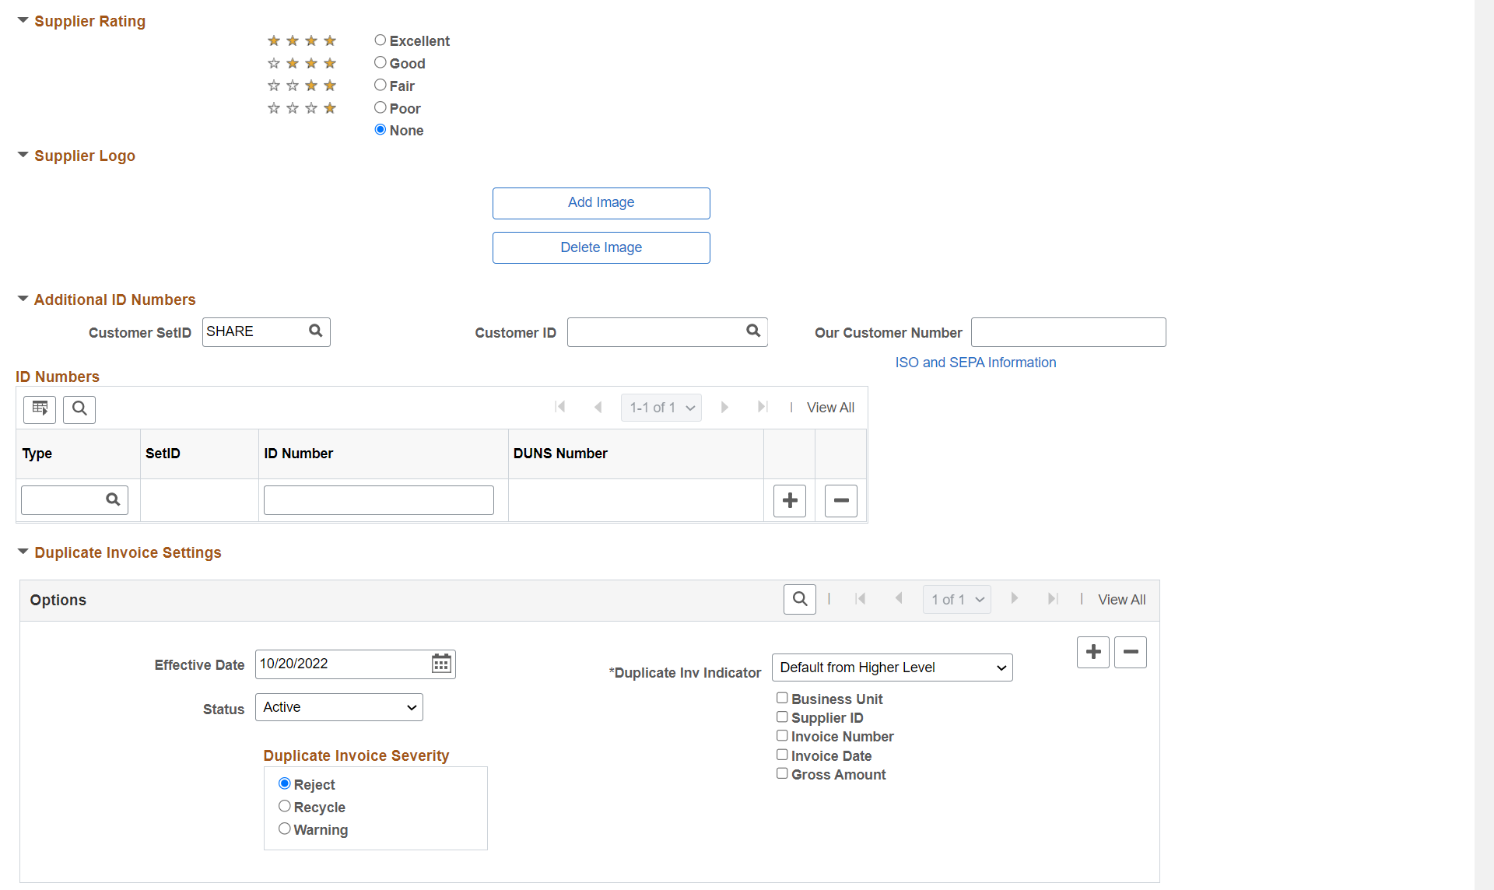This screenshot has width=1494, height=890.
Task: Collapse the Additional ID Numbers section
Action: [x=23, y=299]
